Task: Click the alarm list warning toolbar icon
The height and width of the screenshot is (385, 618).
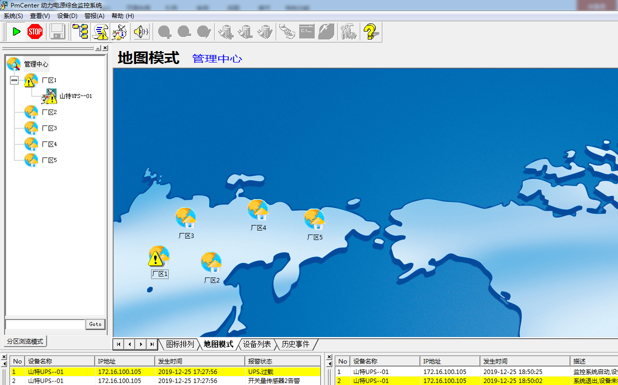Action: tap(101, 32)
